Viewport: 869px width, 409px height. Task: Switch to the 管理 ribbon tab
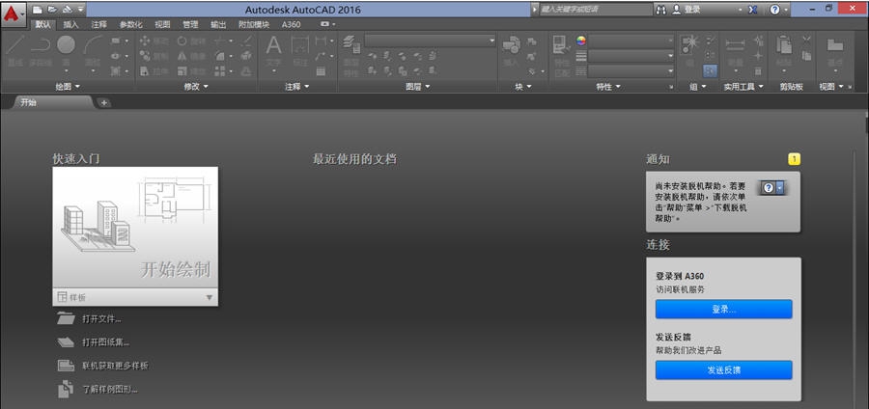pos(190,24)
